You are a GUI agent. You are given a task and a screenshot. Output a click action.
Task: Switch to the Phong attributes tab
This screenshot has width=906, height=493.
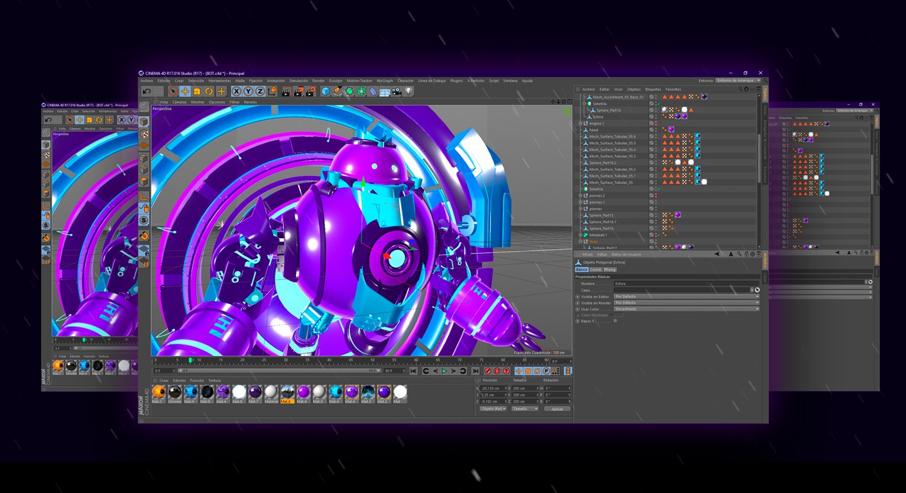coord(610,270)
